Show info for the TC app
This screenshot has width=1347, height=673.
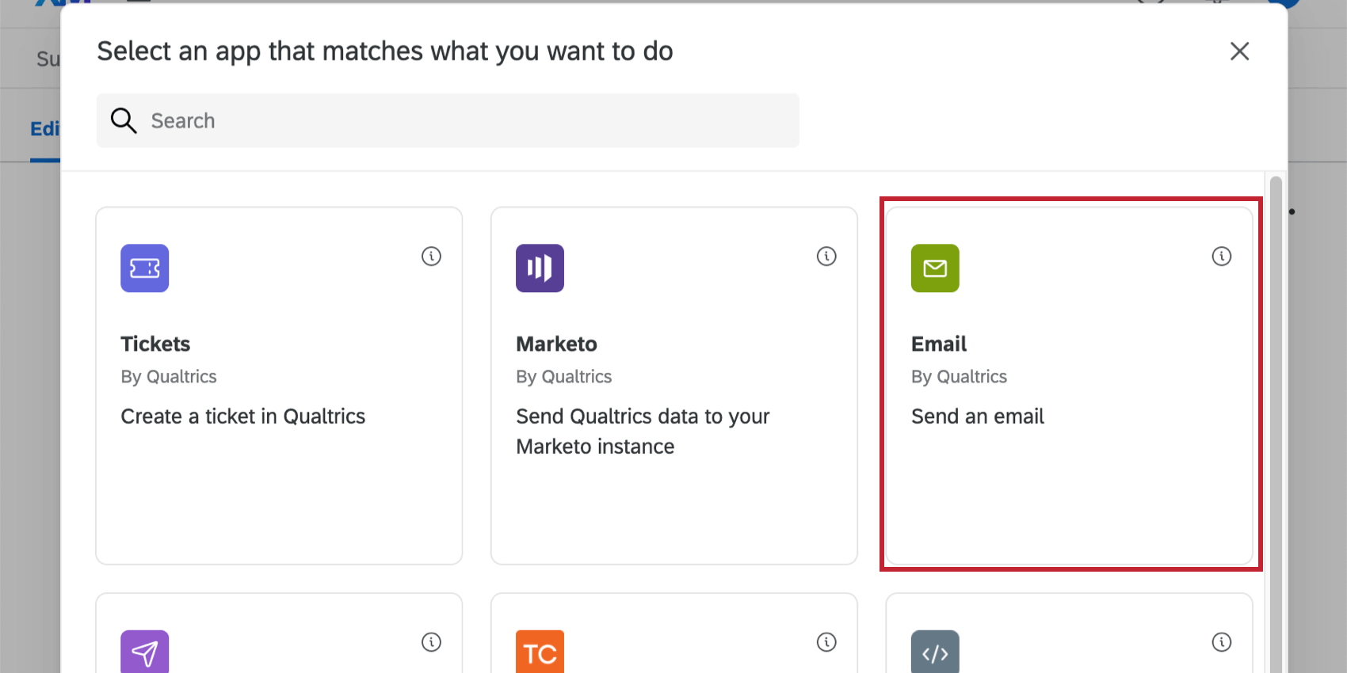[x=826, y=642]
